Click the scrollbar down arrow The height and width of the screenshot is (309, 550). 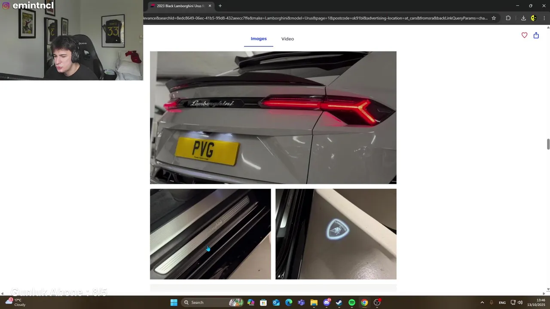point(548,290)
